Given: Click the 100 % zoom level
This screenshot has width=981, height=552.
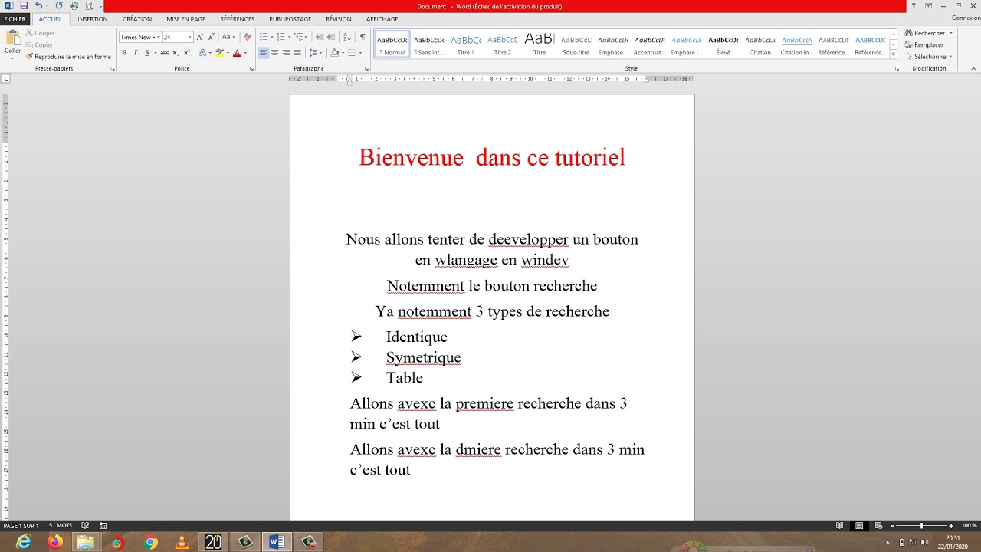Looking at the screenshot, I should pyautogui.click(x=970, y=526).
